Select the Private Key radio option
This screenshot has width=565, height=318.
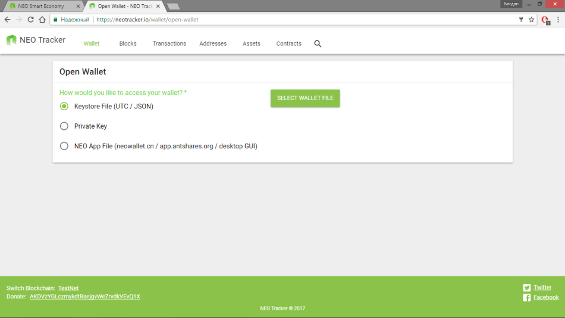click(x=64, y=126)
